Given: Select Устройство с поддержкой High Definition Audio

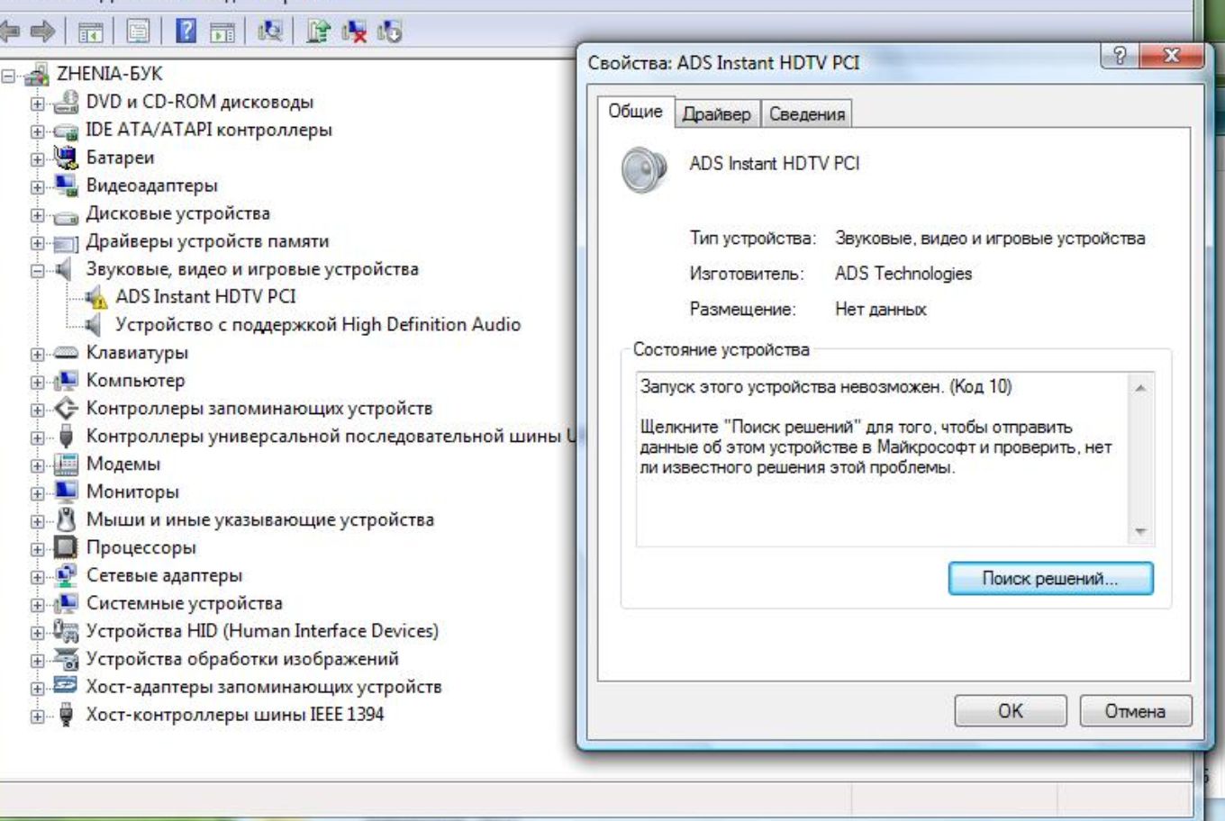Looking at the screenshot, I should (x=318, y=325).
